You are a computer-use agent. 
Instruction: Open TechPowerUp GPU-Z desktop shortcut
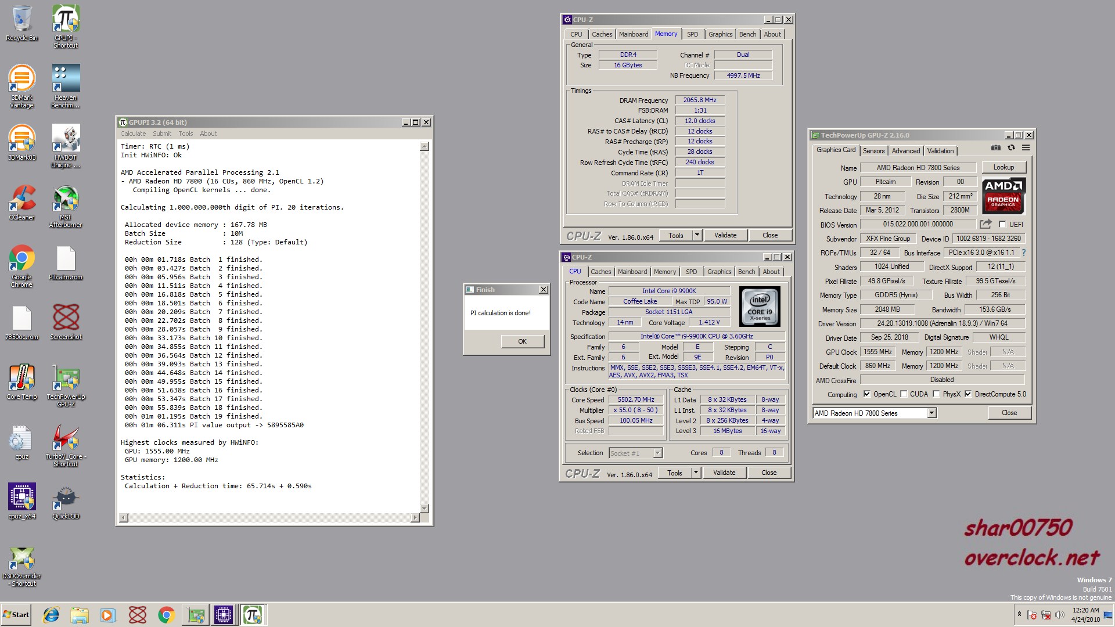[x=66, y=385]
